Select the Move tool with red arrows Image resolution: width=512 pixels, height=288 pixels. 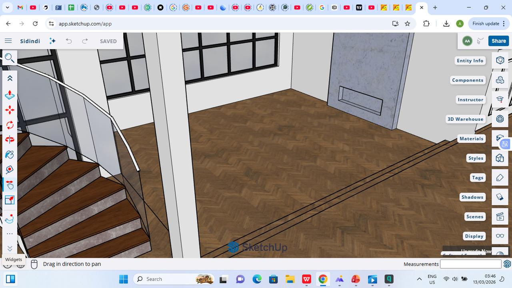(10, 110)
